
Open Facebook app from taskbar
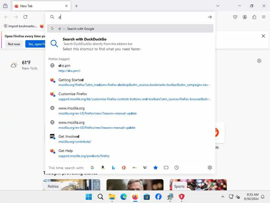pos(158,197)
